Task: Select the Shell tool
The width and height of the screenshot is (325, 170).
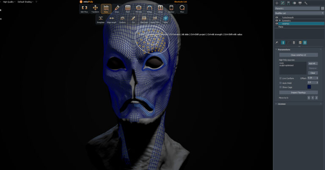Action: coord(160,9)
